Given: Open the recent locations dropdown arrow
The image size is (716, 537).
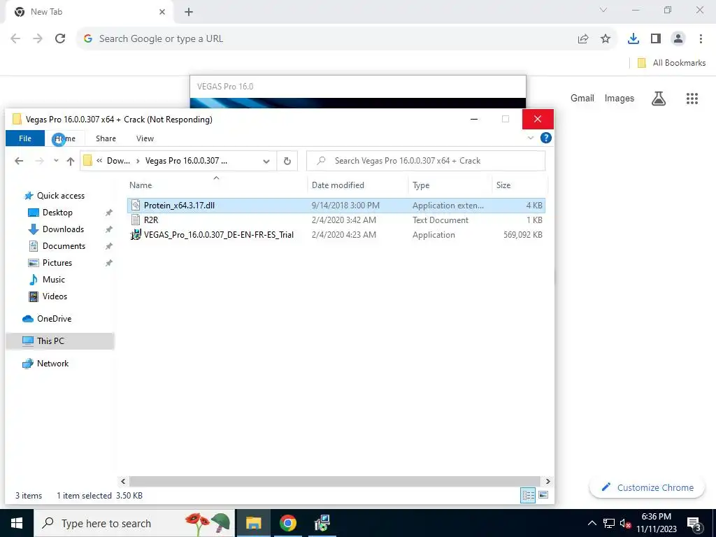Looking at the screenshot, I should pyautogui.click(x=56, y=161).
